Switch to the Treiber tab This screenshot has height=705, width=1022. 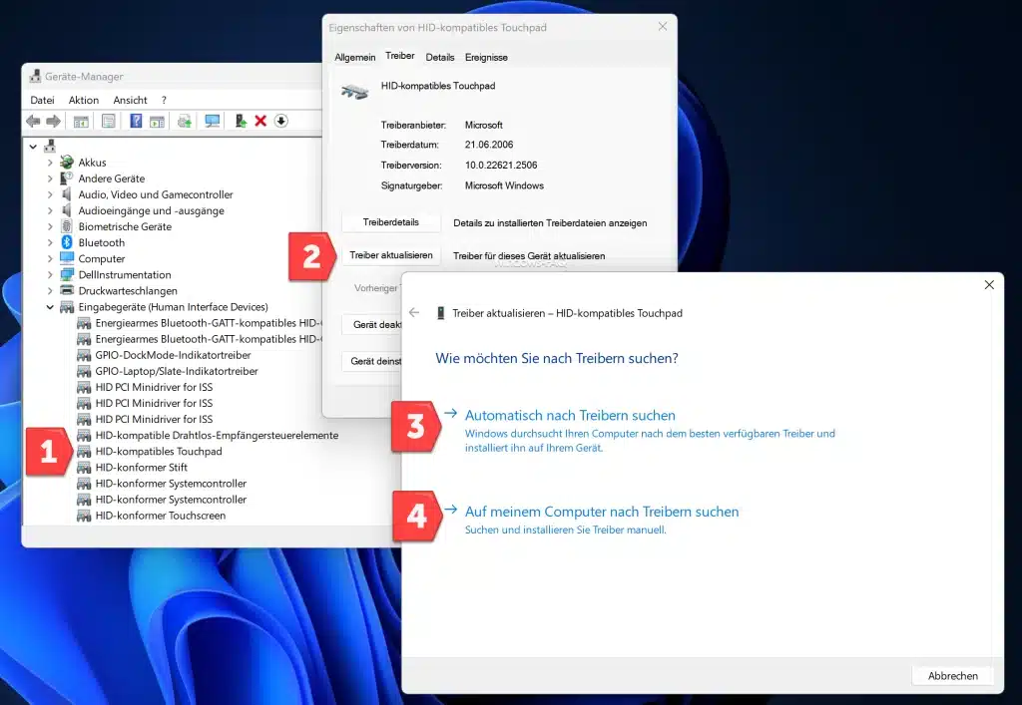tap(399, 56)
